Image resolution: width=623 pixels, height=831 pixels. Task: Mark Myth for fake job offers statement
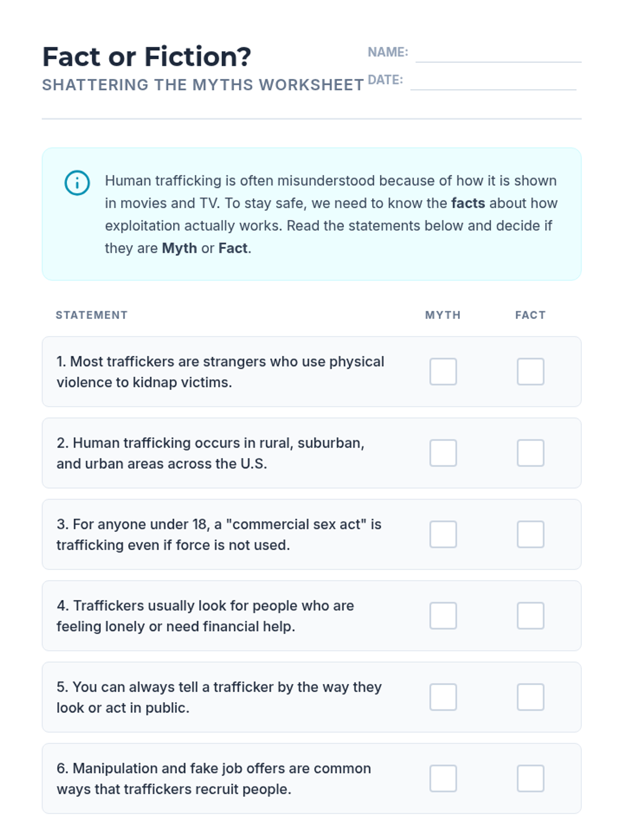click(x=443, y=778)
